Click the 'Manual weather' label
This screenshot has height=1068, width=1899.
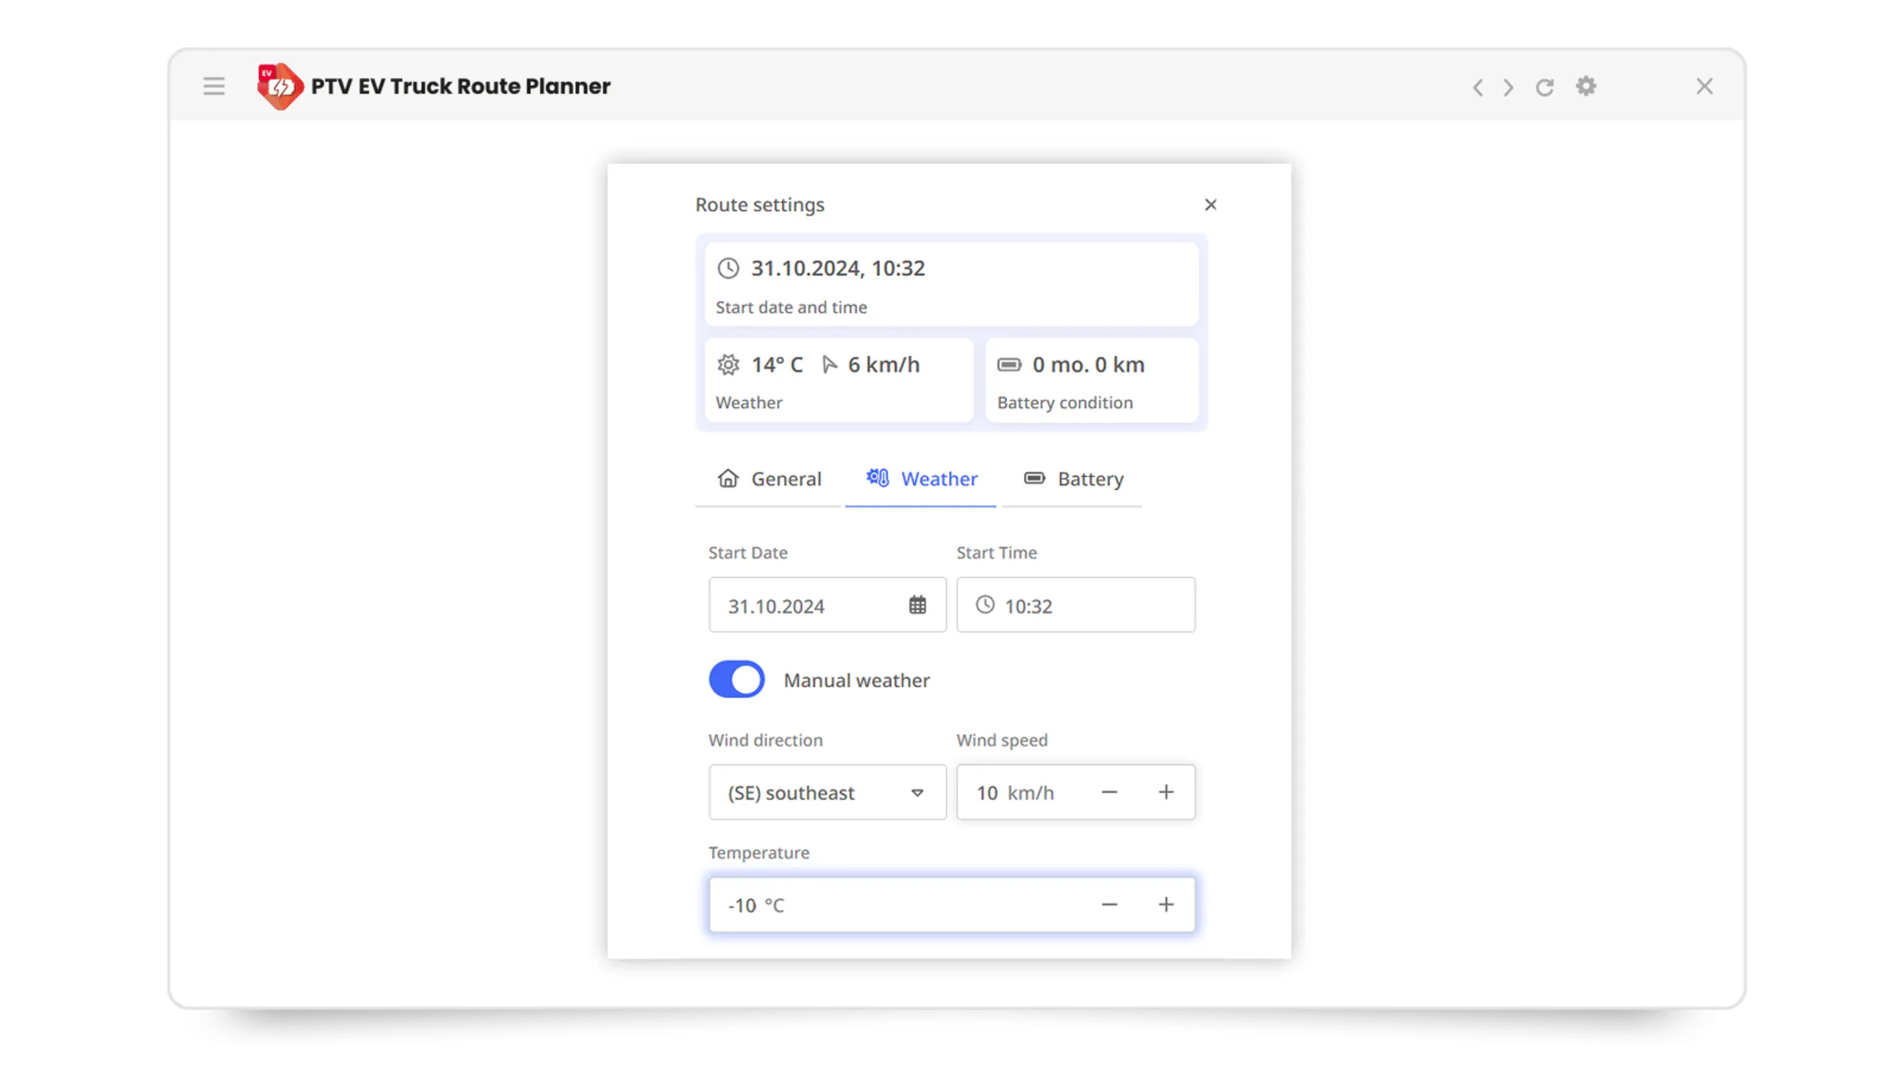click(857, 681)
